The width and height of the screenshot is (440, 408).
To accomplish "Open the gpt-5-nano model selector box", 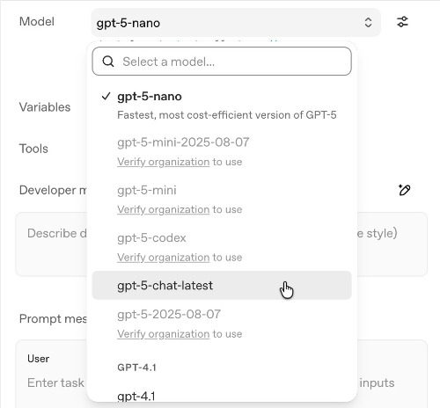I will 236,23.
